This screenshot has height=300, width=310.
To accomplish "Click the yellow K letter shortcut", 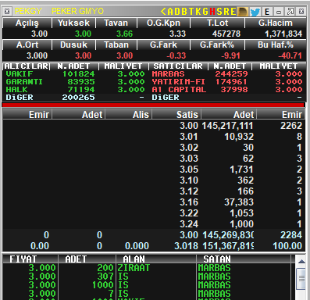I will click(x=198, y=12).
